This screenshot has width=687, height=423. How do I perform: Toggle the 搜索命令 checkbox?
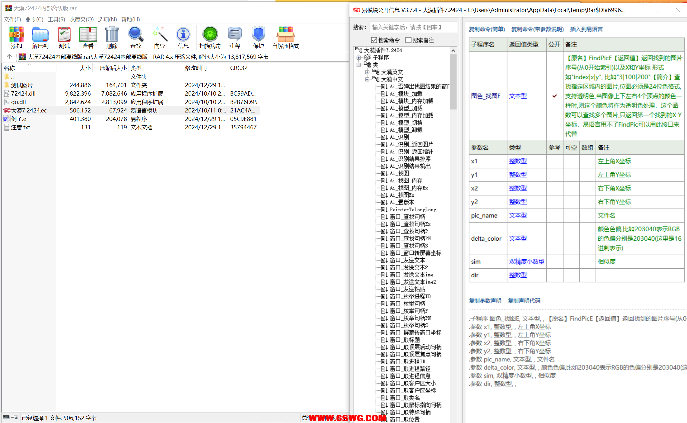[x=374, y=40]
